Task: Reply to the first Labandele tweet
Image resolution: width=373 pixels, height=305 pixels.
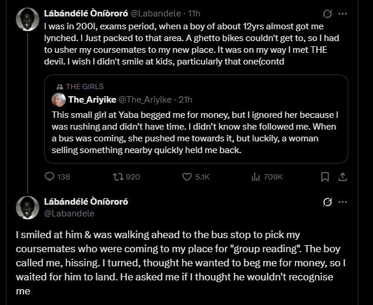Action: point(50,177)
